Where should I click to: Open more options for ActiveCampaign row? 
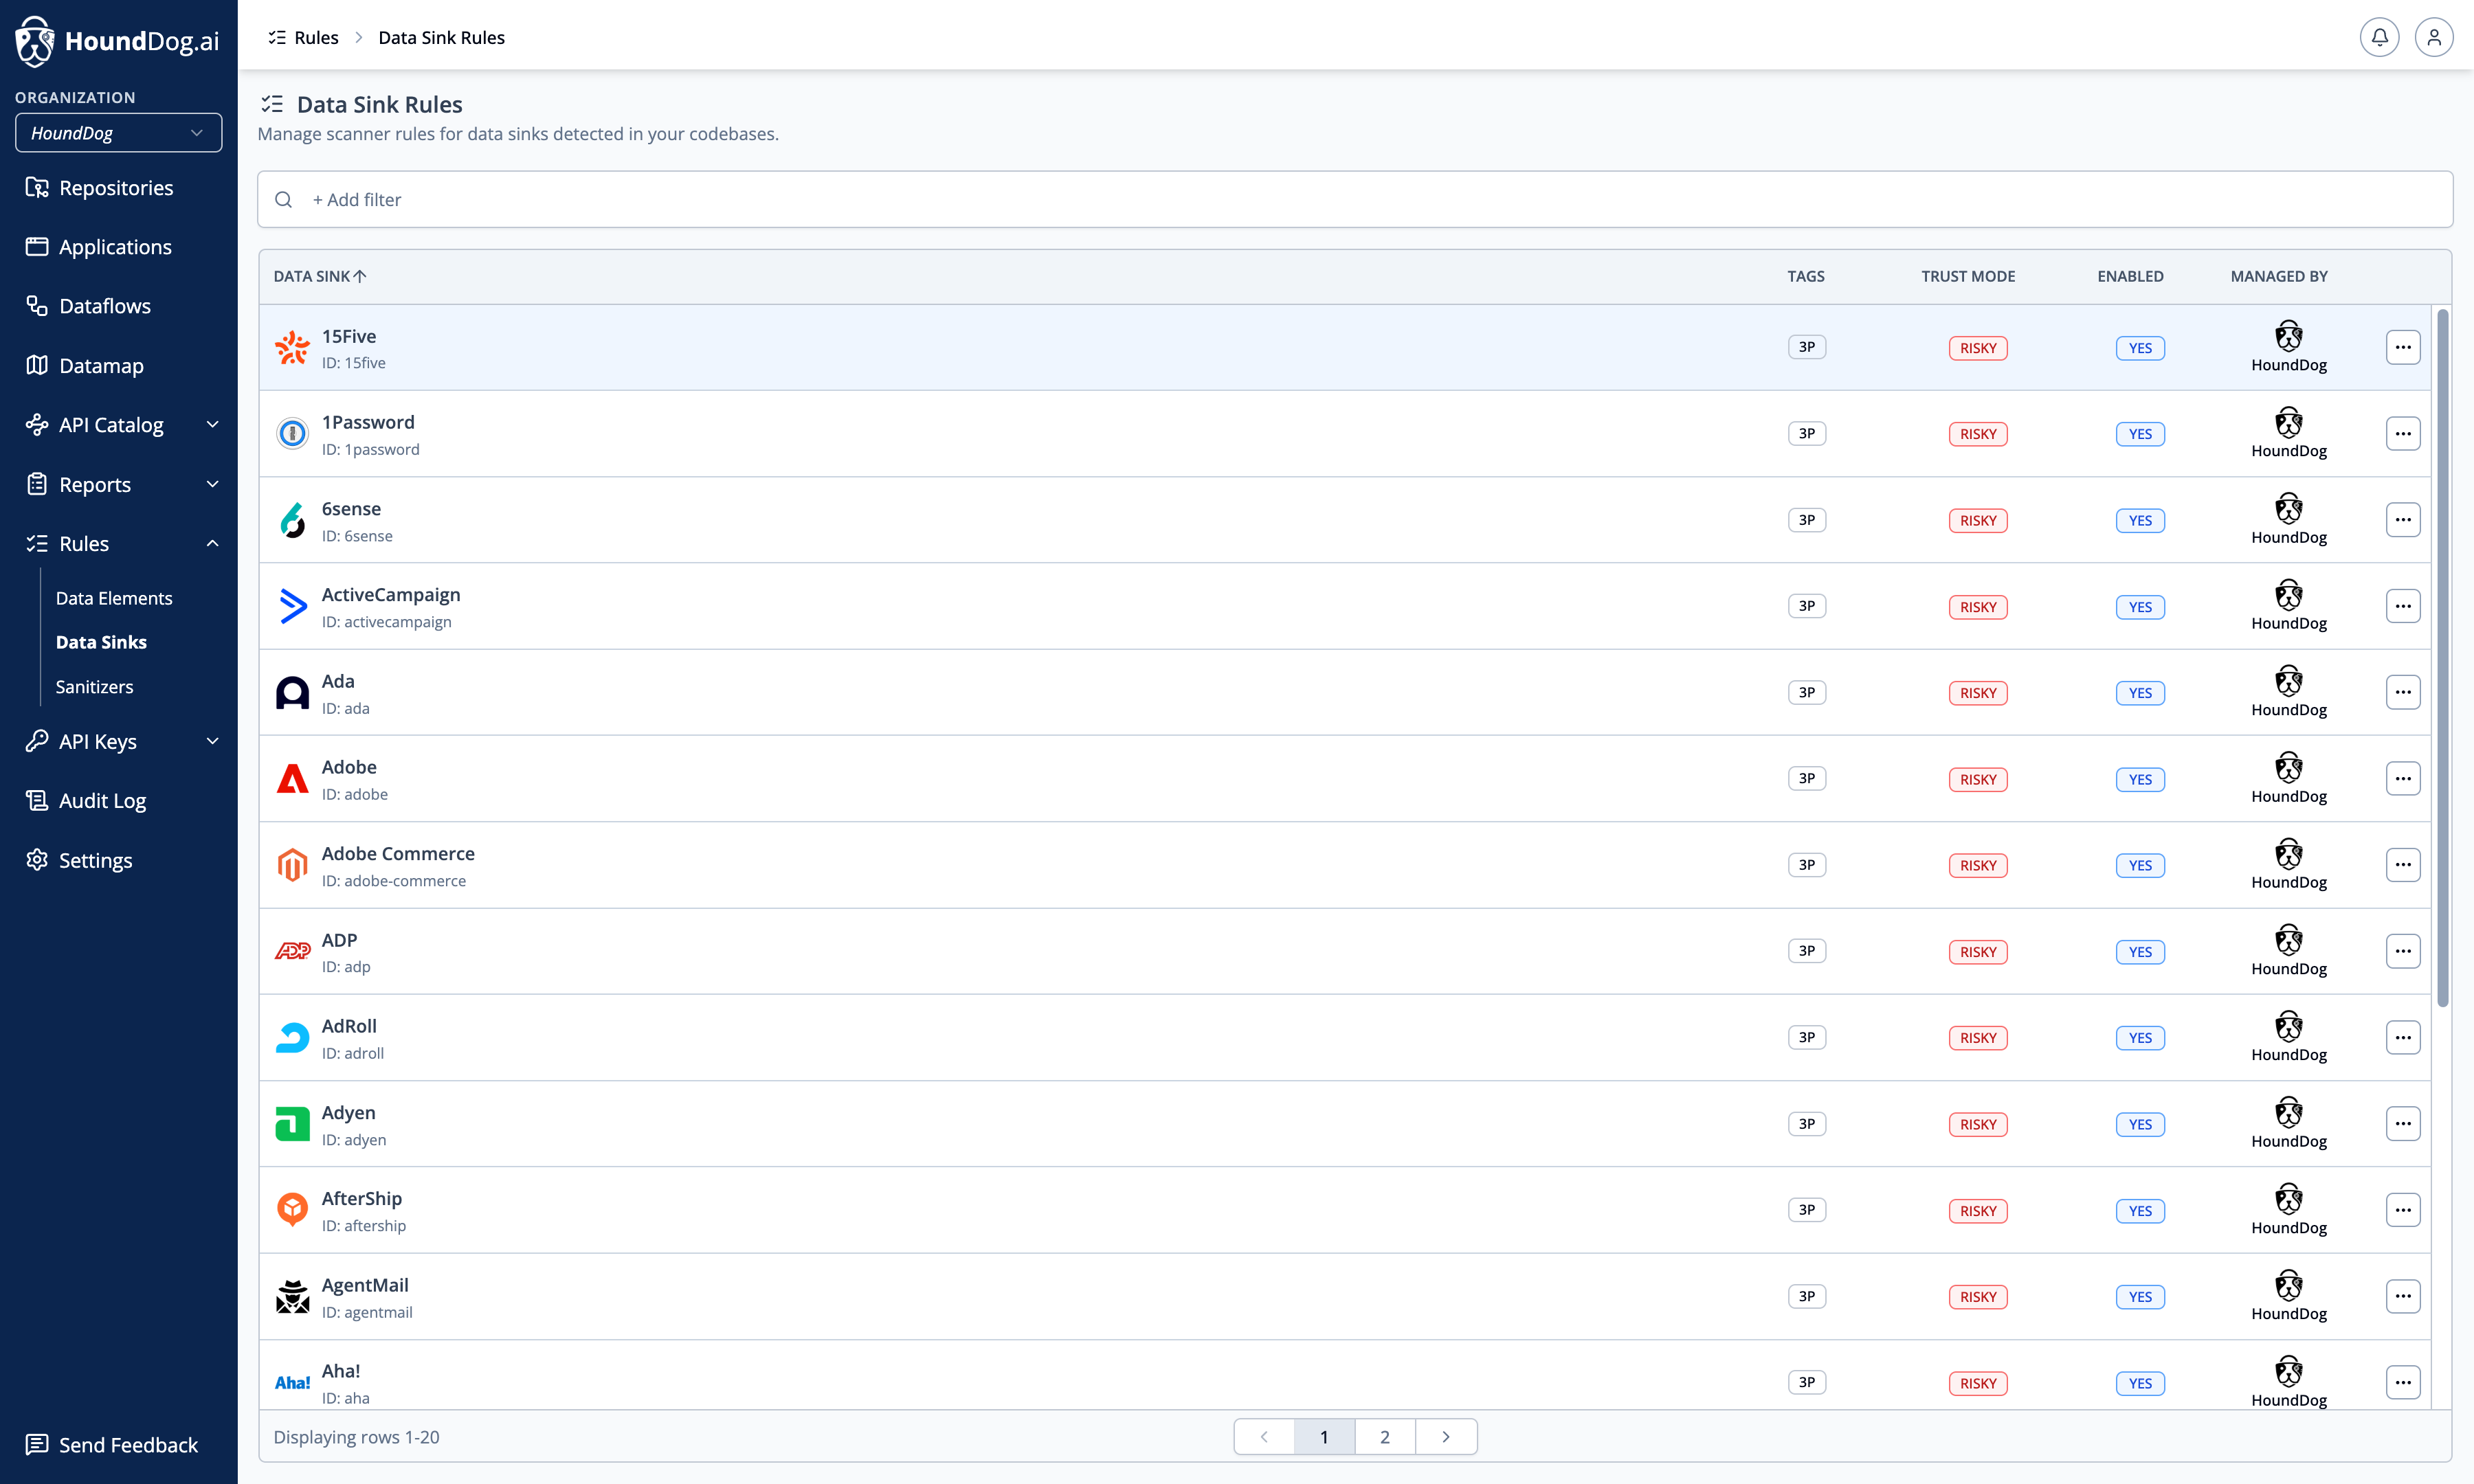click(2402, 606)
